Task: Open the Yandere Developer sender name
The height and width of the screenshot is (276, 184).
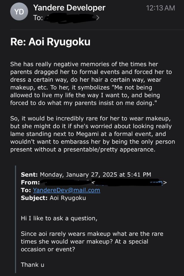Action: [x=69, y=8]
